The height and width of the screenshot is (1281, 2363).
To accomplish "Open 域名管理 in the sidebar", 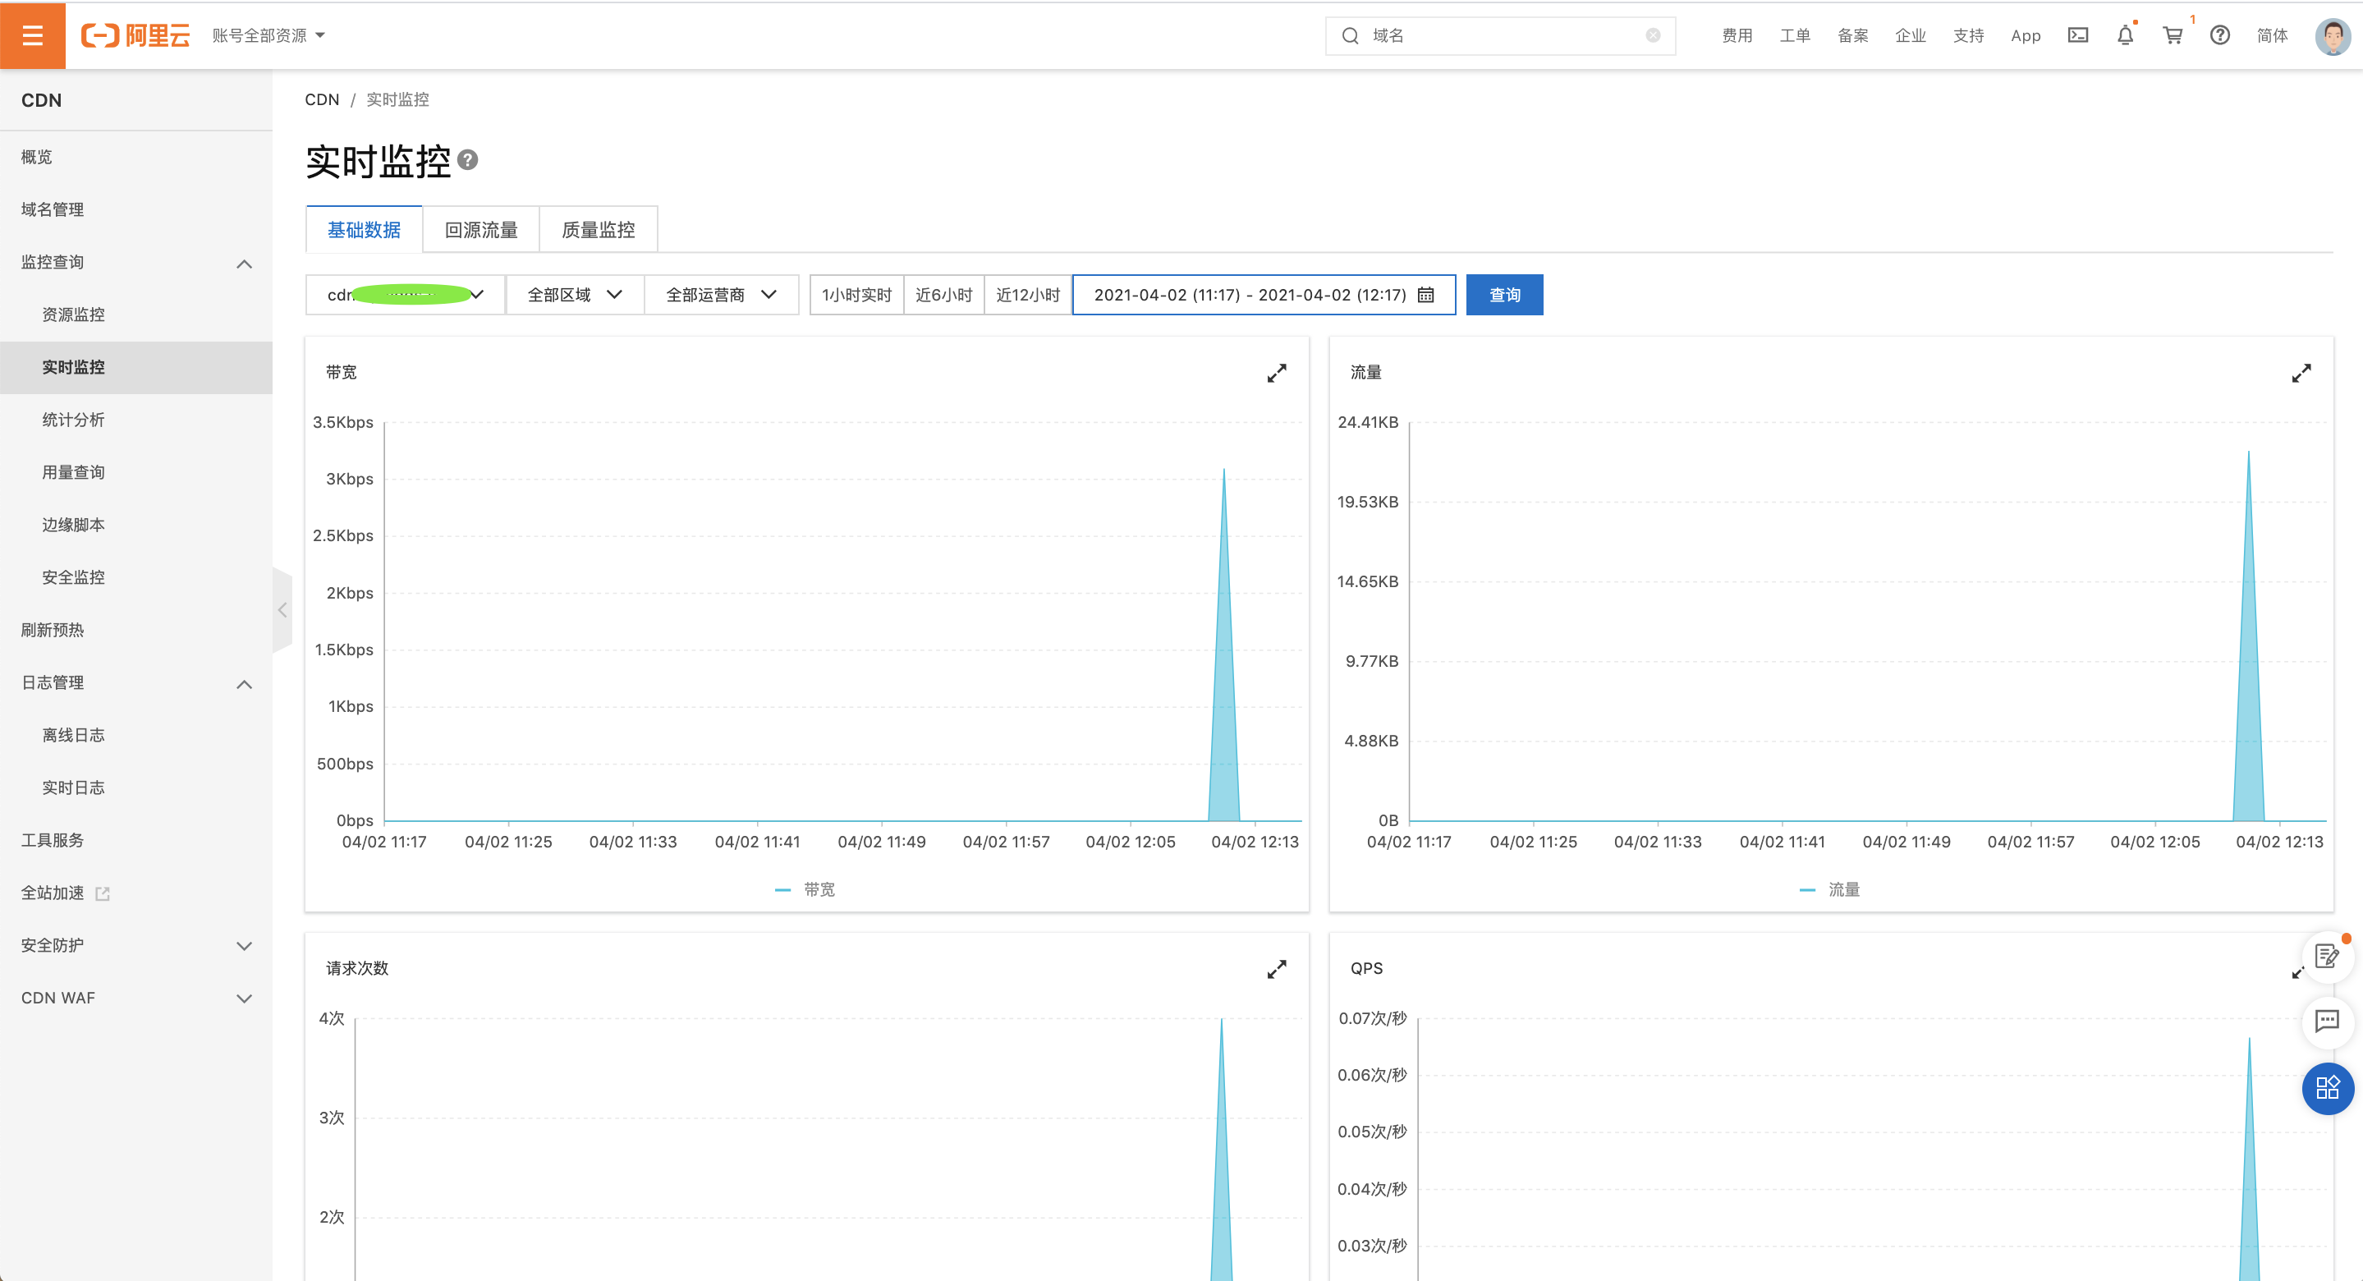I will click(53, 209).
